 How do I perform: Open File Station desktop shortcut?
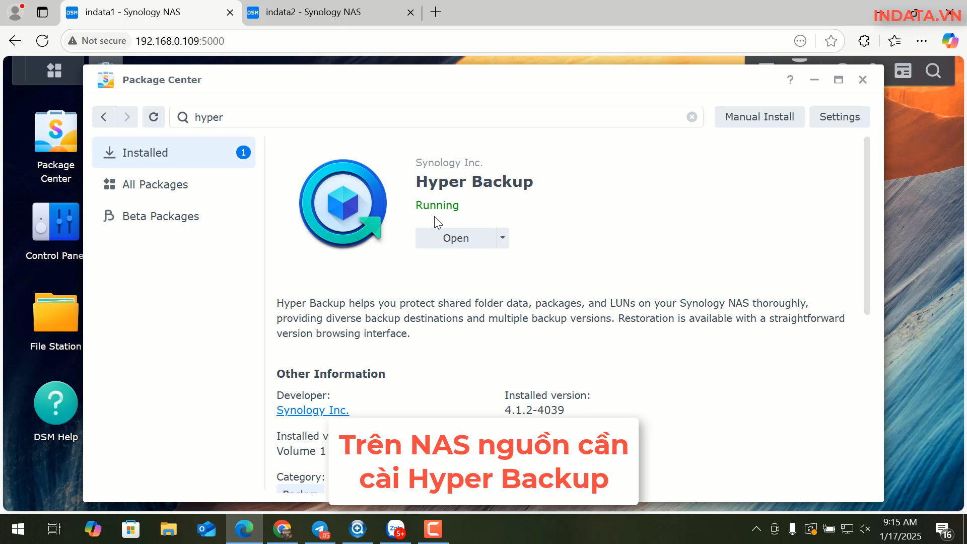[55, 322]
